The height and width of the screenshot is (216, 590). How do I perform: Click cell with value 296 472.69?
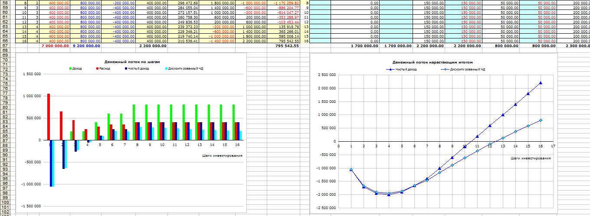pos(183,3)
